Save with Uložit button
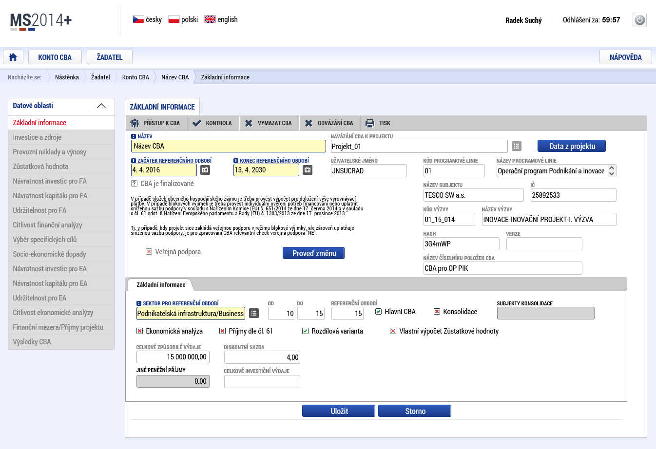Viewport: 656px width, 449px height. click(339, 411)
